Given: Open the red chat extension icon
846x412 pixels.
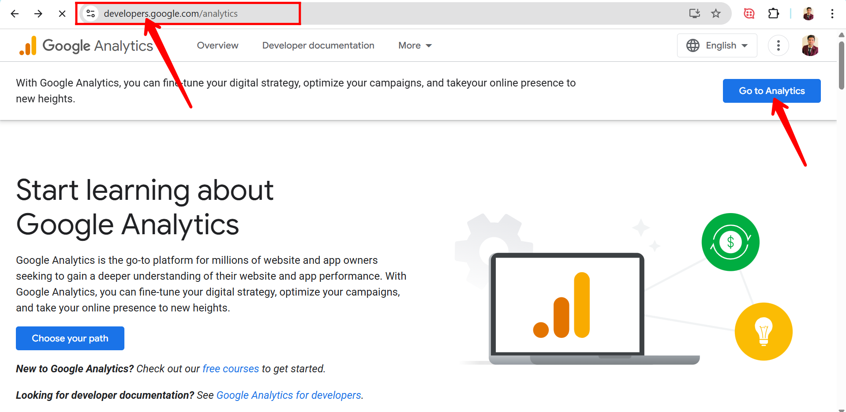Looking at the screenshot, I should pyautogui.click(x=749, y=14).
